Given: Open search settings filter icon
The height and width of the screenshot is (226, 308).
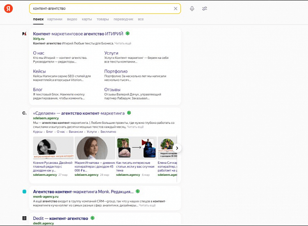Looking at the screenshot, I should (x=204, y=9).
